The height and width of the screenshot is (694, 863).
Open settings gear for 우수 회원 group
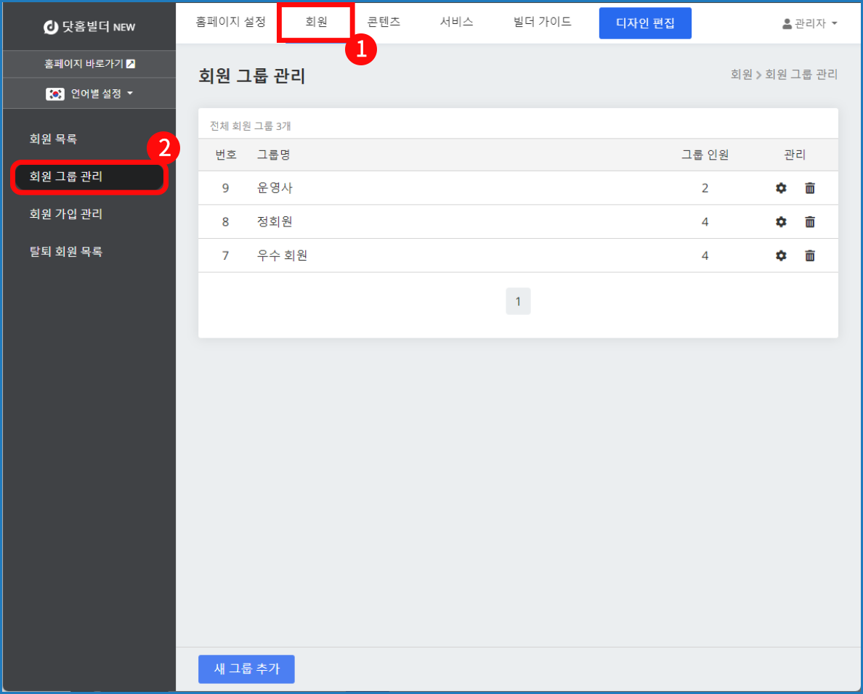(x=781, y=256)
